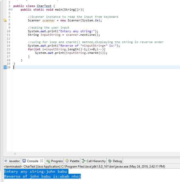Viewport: 180px width, 182px height.
Task: Click the CharTest class name in line 3
Action: tap(44, 6)
